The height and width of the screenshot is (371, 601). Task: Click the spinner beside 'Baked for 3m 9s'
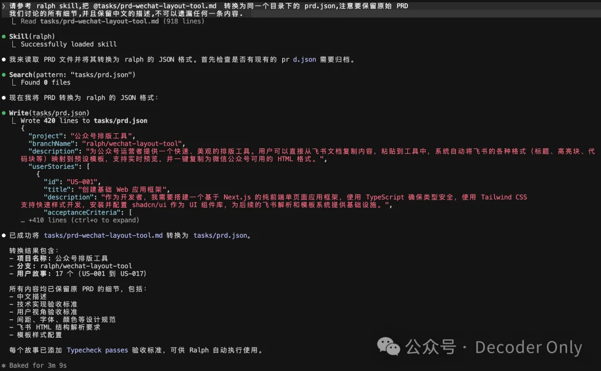tap(4, 365)
